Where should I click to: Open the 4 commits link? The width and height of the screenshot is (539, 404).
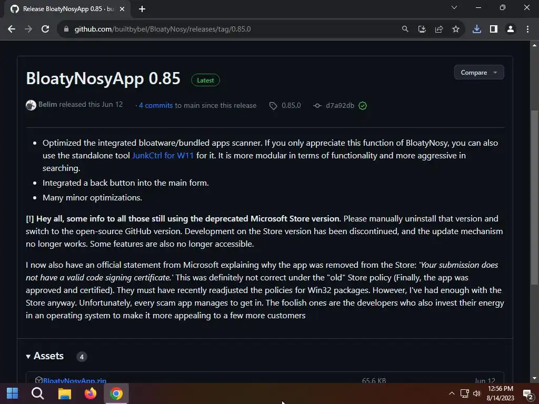point(156,105)
